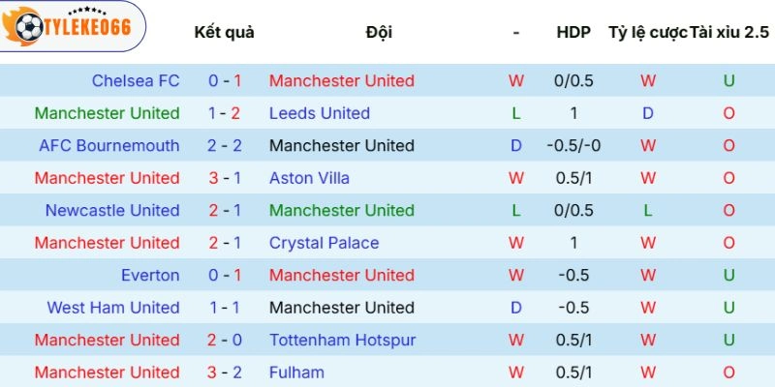Viewport: 775px width, 387px height.
Task: Open the Newcastle United team link
Action: pos(112,211)
